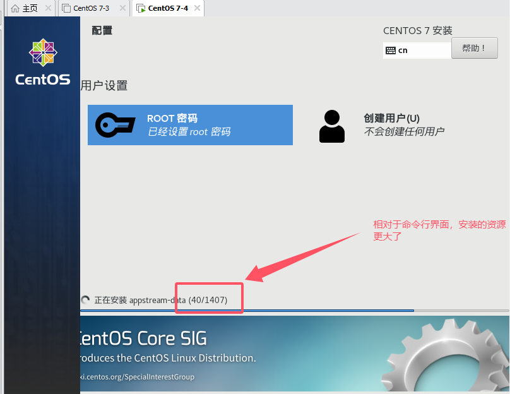Switch to the CentOS 7-3 tab
Image resolution: width=510 pixels, height=394 pixels.
[x=91, y=8]
